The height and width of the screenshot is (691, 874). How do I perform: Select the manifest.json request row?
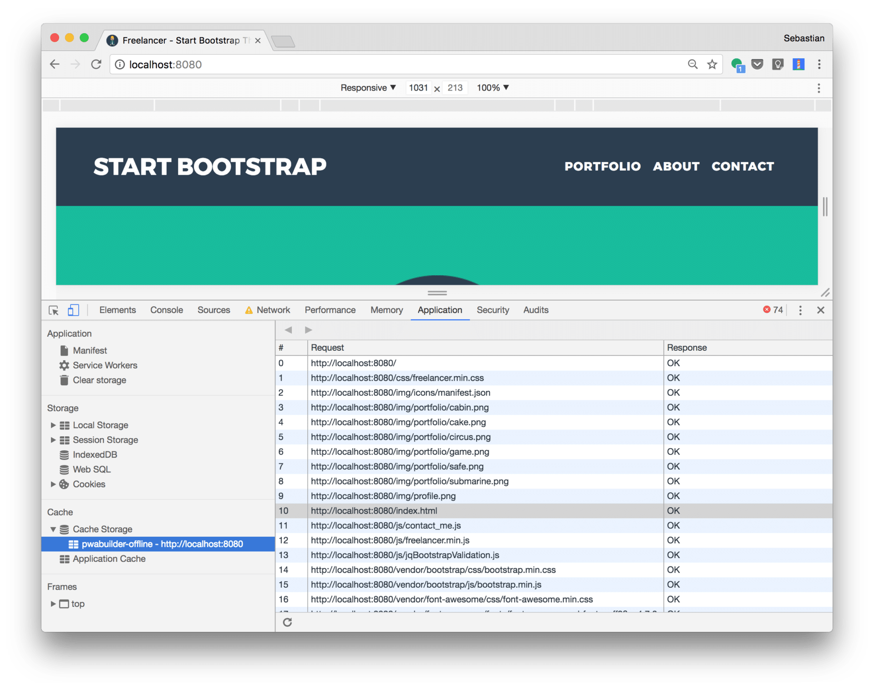pyautogui.click(x=554, y=393)
